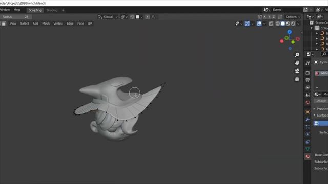Switch to material preview shading
The image size is (328, 184).
[288, 24]
